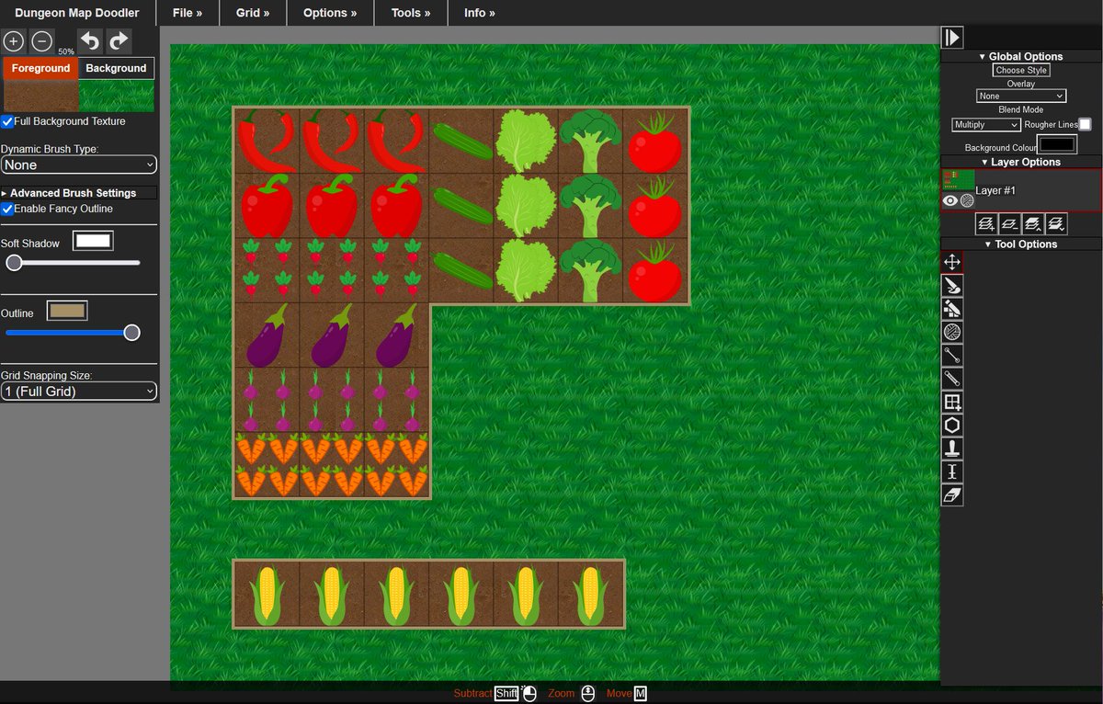Select the stamp tool
This screenshot has width=1103, height=704.
coord(952,449)
